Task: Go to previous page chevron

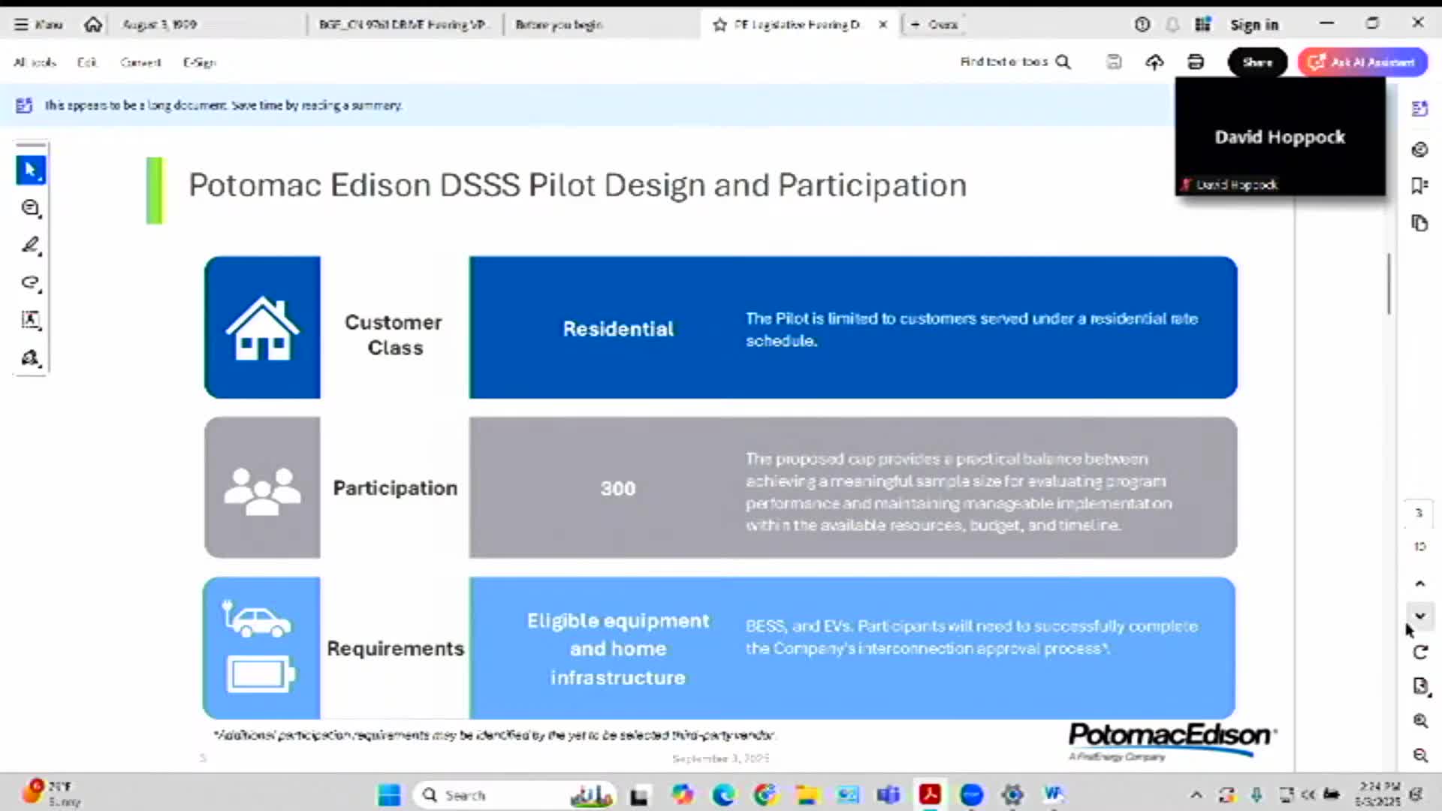Action: (x=1419, y=583)
